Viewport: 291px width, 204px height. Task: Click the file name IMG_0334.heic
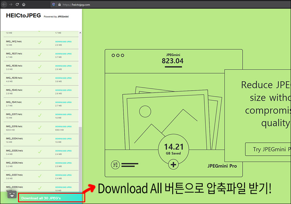(14, 138)
